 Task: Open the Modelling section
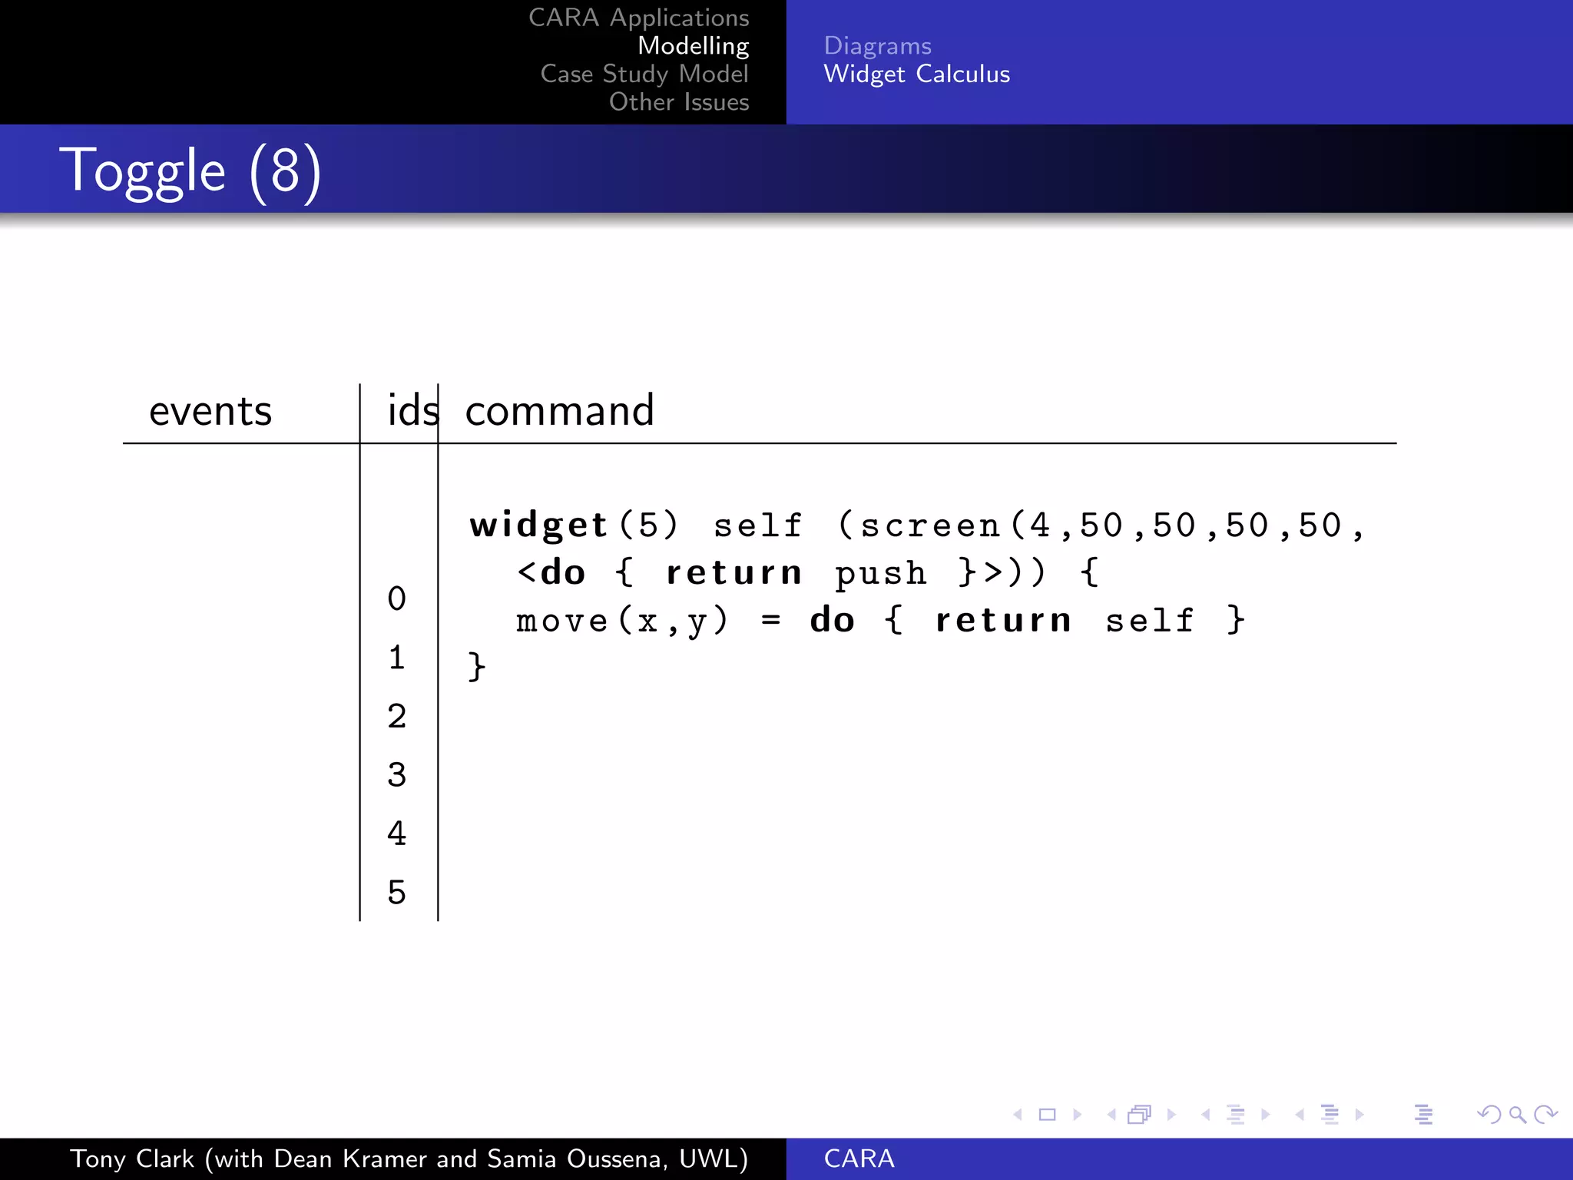[x=694, y=46]
